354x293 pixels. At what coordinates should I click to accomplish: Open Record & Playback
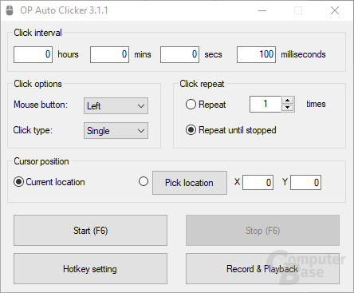click(262, 269)
